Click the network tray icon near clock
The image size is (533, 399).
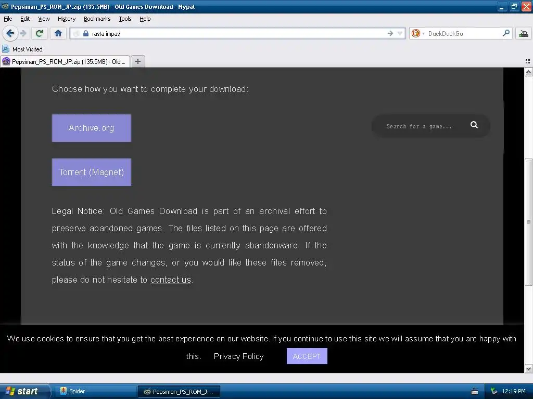(494, 391)
